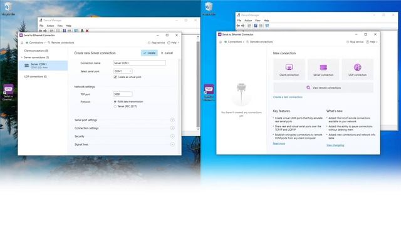The width and height of the screenshot is (401, 225).
Task: Select UDP connections (0) in sidebar
Action: [x=35, y=76]
